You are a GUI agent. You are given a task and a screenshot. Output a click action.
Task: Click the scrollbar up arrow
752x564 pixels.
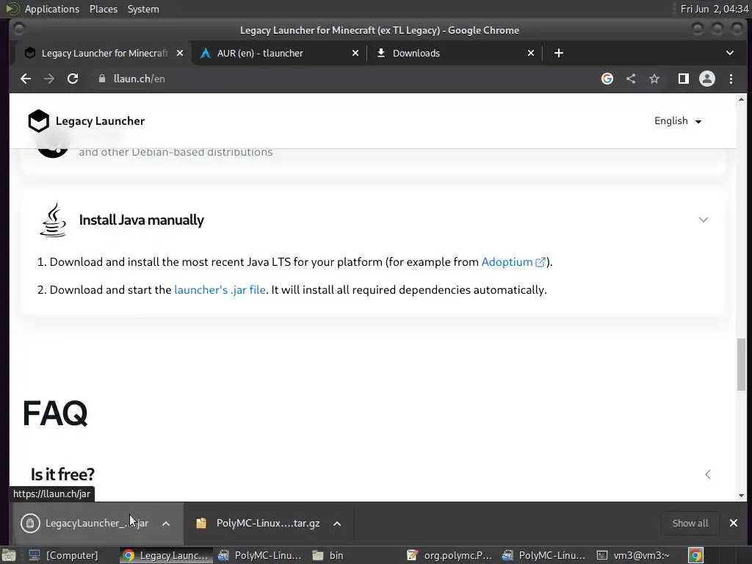742,99
